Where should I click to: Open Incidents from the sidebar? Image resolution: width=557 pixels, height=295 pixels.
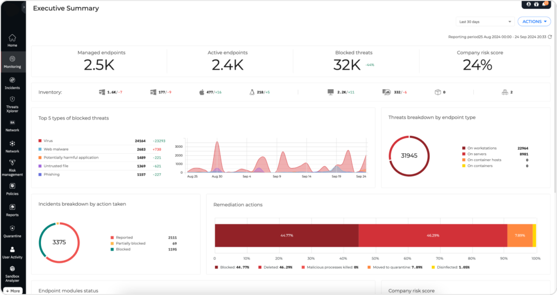click(x=13, y=83)
